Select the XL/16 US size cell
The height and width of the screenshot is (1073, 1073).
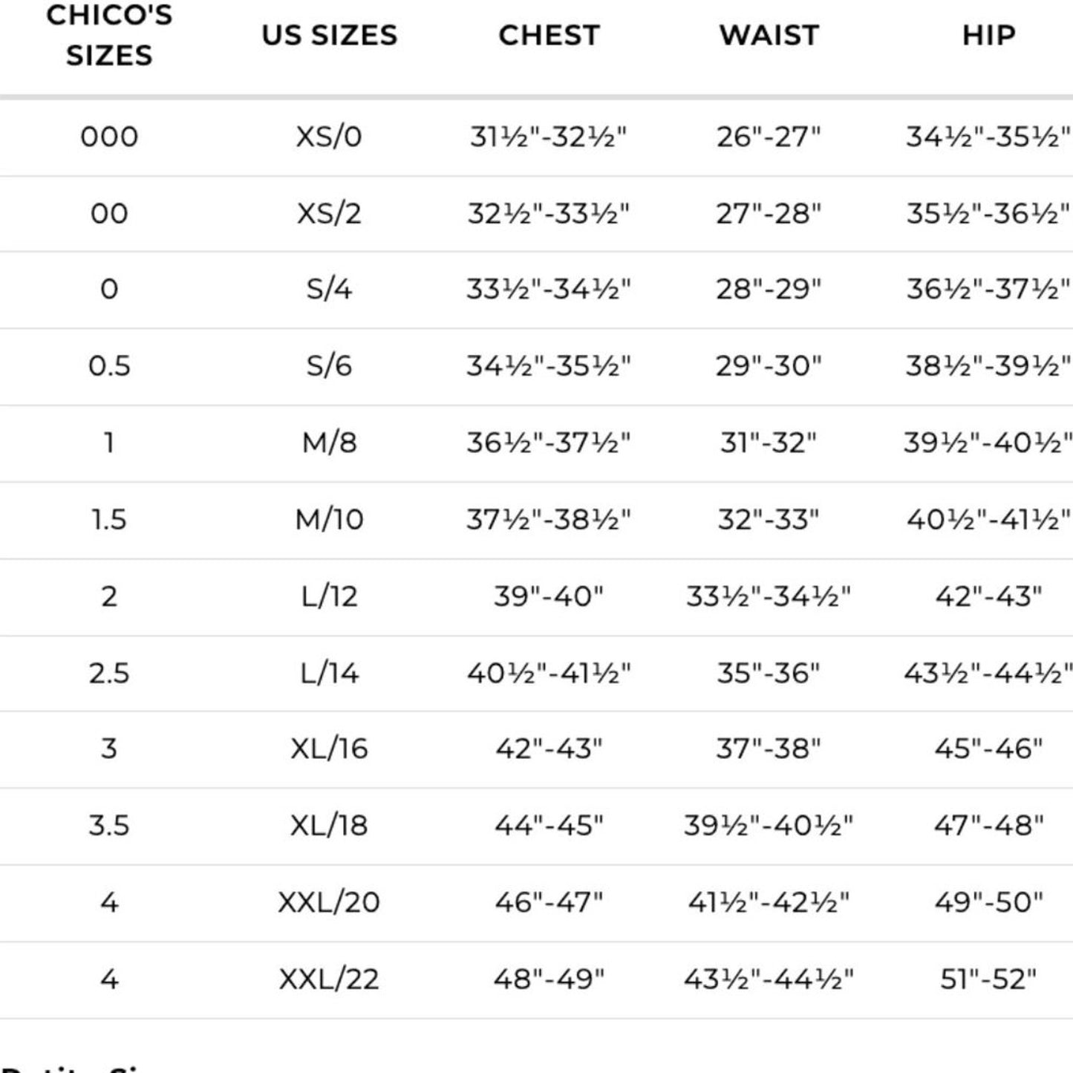tap(329, 749)
